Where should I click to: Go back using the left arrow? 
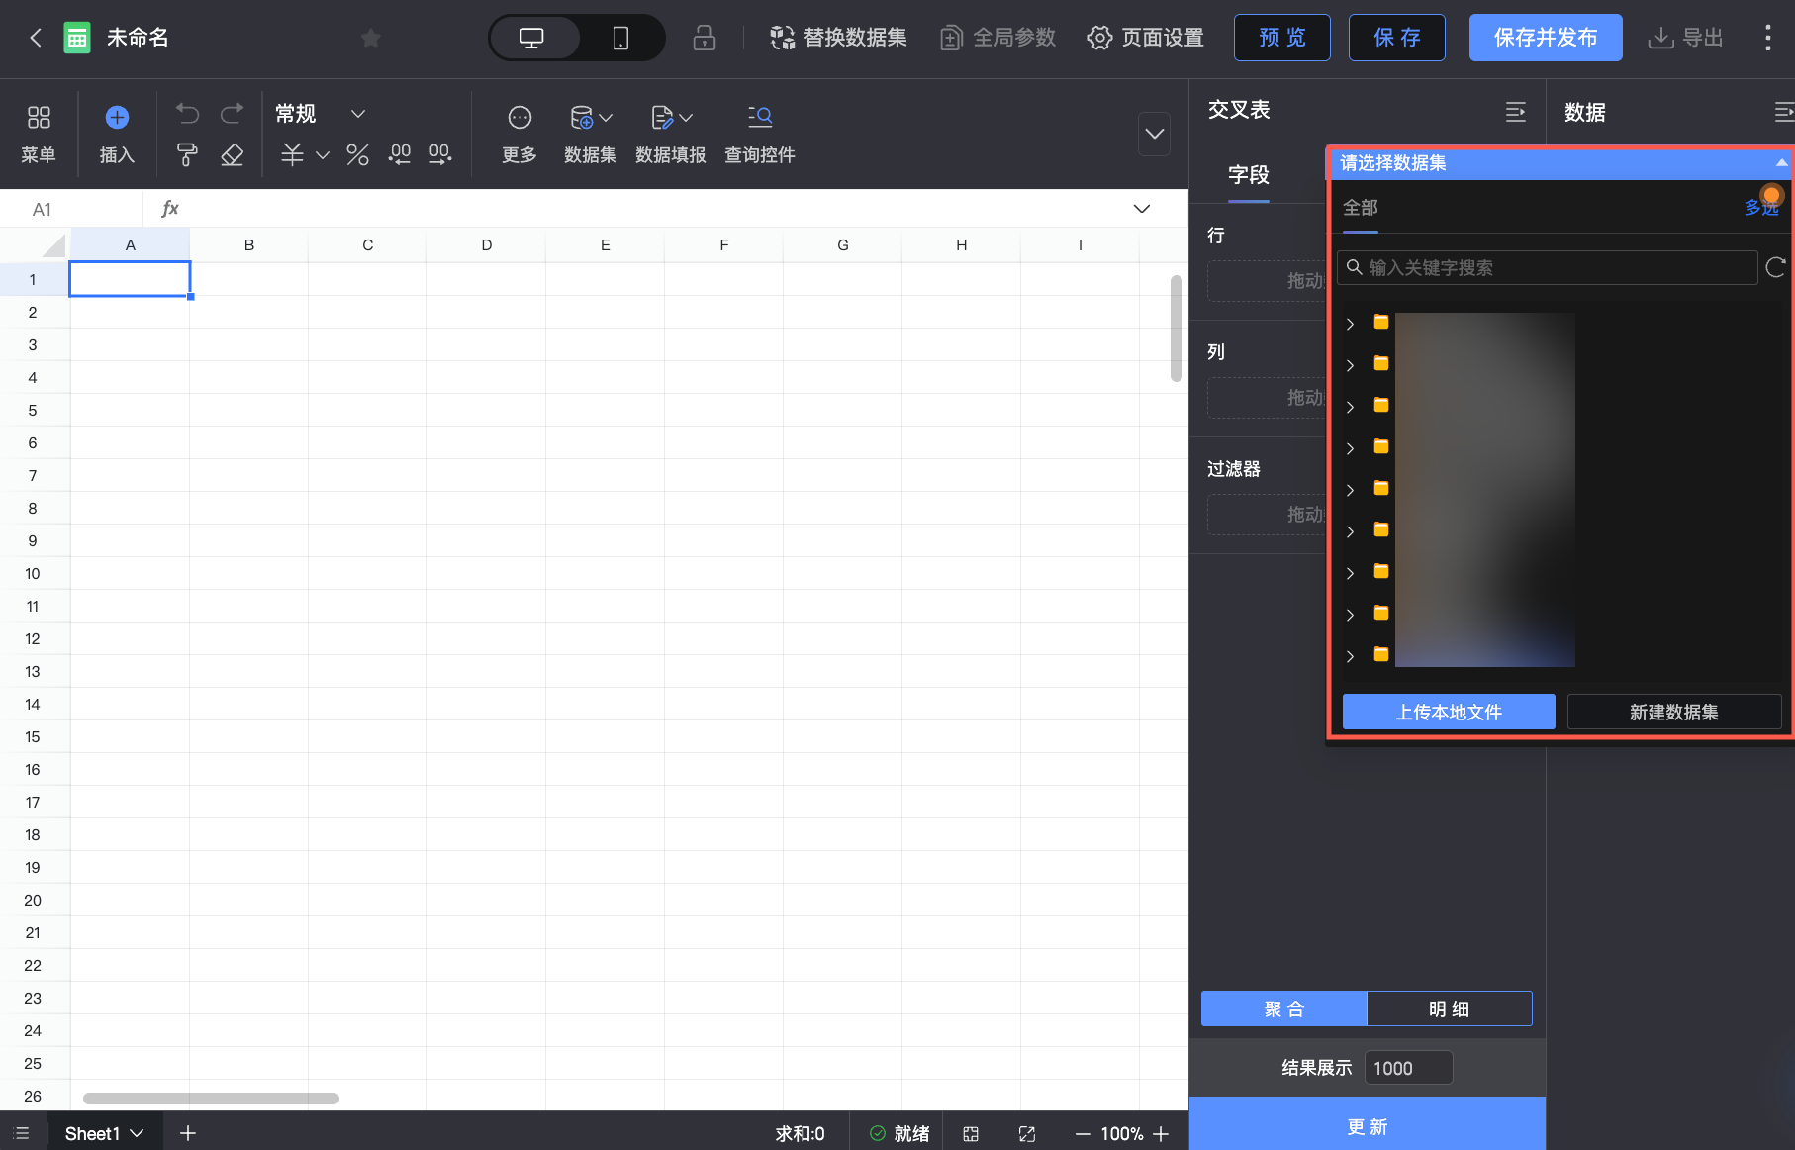point(36,38)
